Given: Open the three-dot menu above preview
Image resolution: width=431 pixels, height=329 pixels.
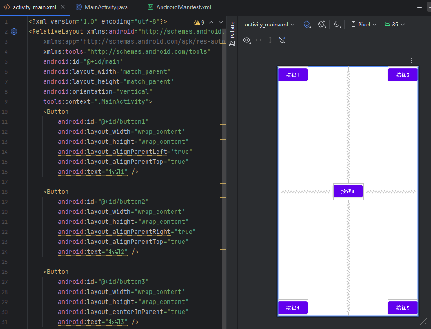Looking at the screenshot, I should (411, 61).
